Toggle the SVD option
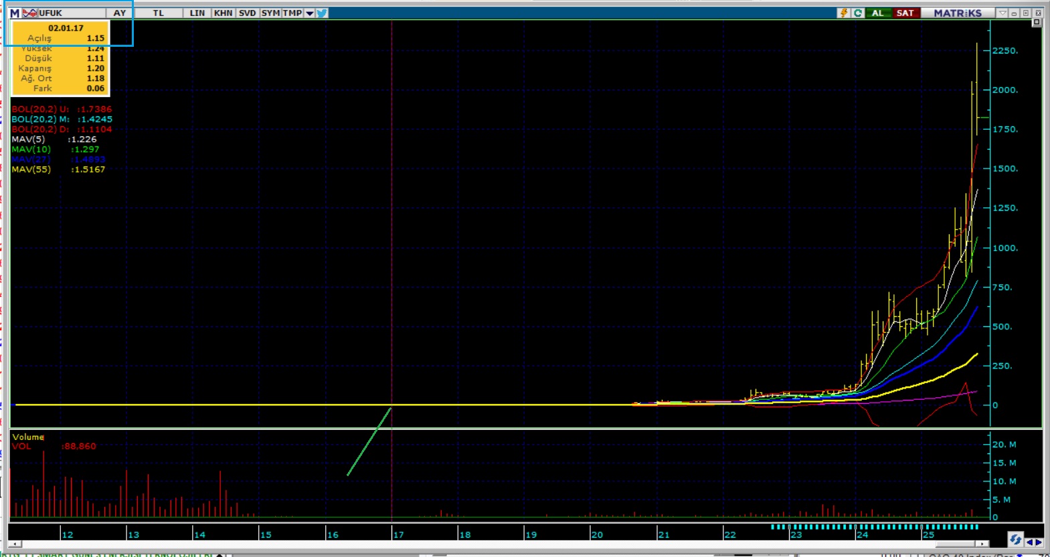 pos(247,13)
